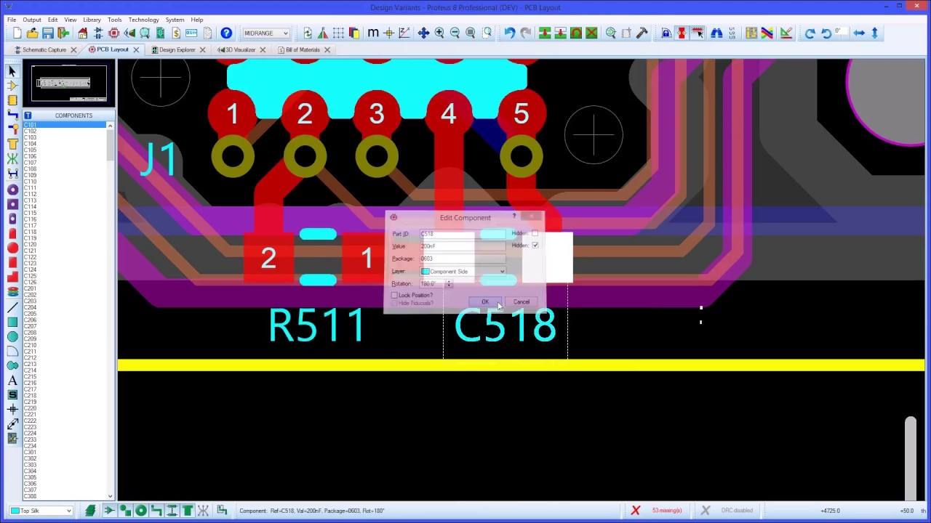Enable the Hidden checkbox for Part ID
The width and height of the screenshot is (931, 523).
tap(535, 233)
